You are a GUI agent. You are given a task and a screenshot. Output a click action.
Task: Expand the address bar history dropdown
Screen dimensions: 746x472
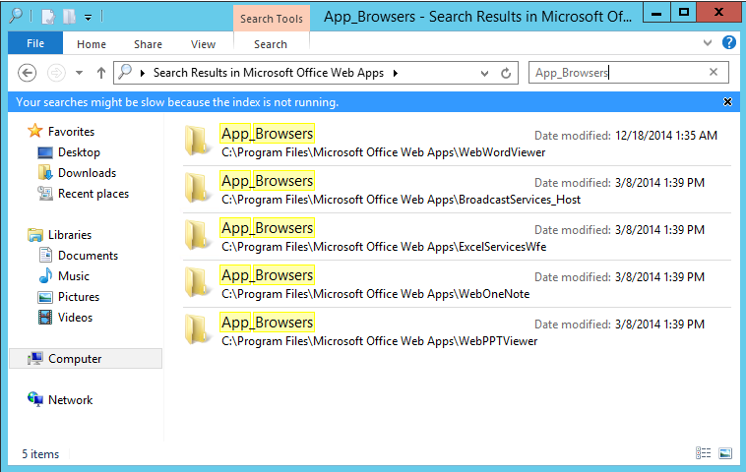[x=484, y=73]
